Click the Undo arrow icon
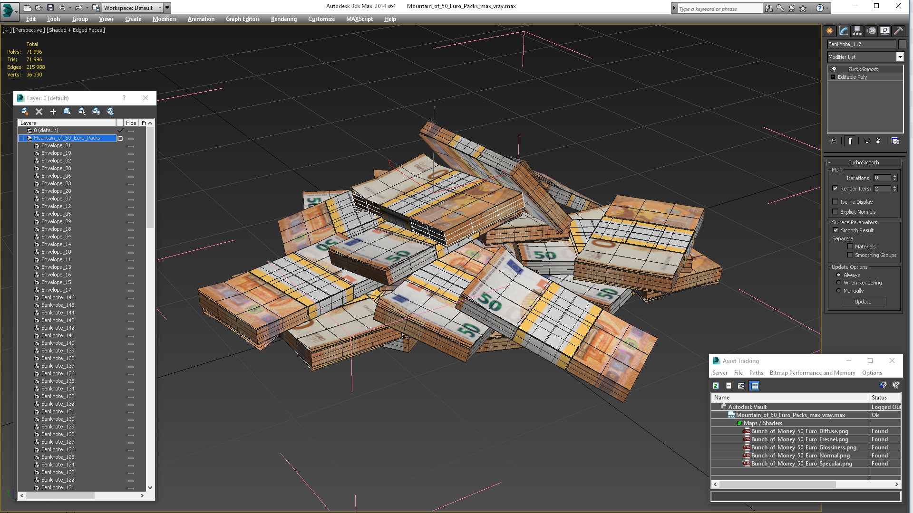 click(x=61, y=8)
